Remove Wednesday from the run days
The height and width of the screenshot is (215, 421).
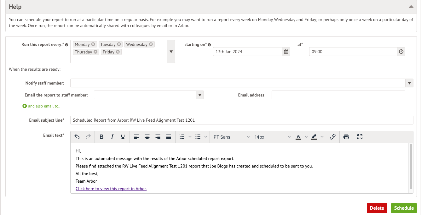click(151, 44)
